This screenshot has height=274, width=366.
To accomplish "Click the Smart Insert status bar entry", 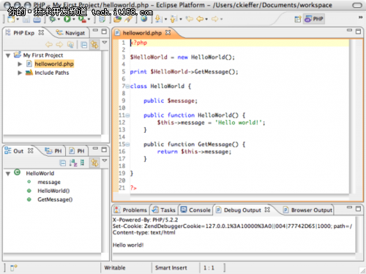I will 171,268.
